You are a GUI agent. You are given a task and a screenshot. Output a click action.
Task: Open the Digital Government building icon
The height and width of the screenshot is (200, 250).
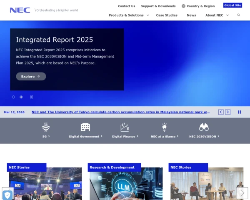tap(85, 127)
